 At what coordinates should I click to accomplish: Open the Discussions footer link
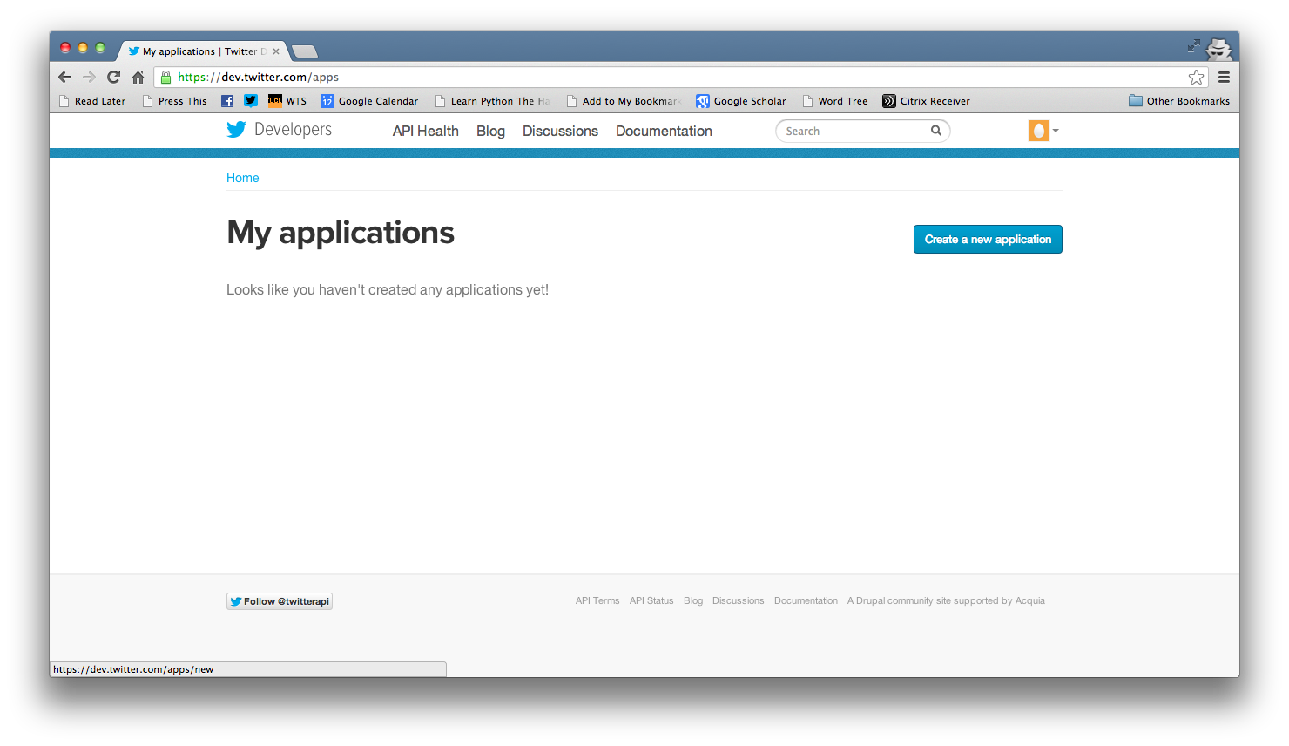coord(738,600)
